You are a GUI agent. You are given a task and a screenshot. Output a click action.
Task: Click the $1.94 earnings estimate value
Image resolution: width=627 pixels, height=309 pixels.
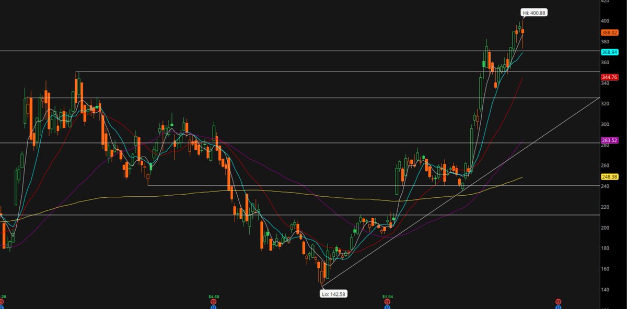click(x=388, y=296)
